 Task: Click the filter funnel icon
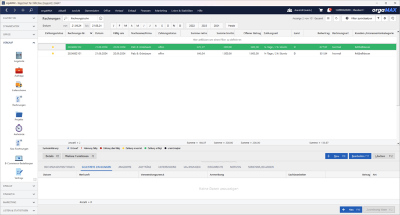click(378, 19)
